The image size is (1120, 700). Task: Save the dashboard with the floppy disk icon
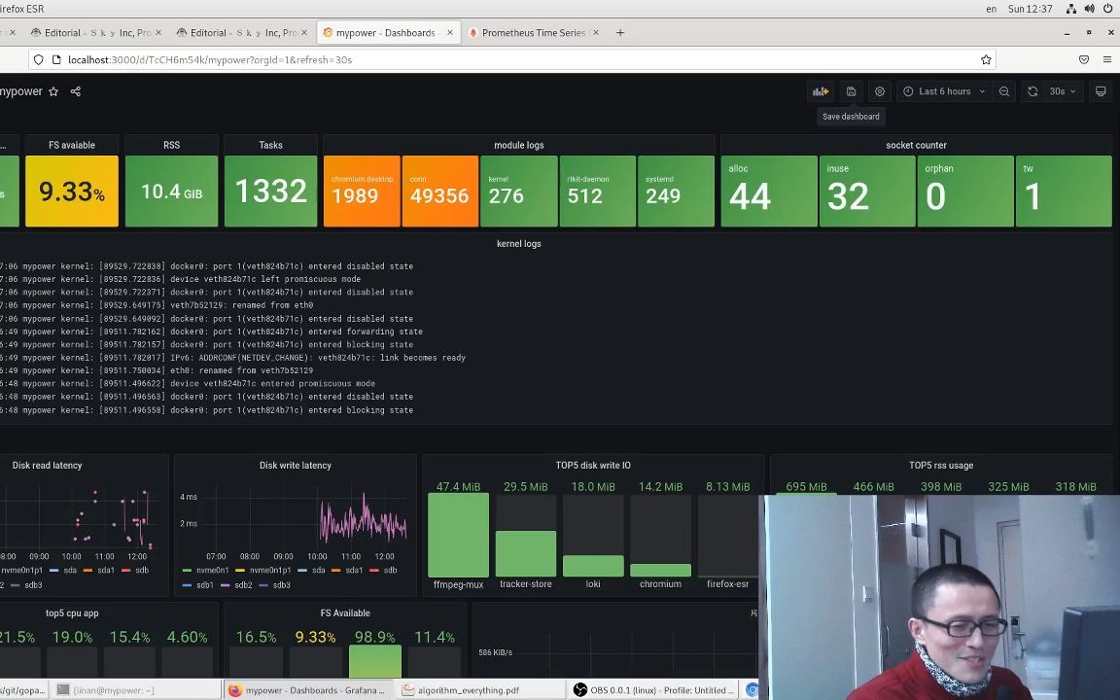point(851,91)
